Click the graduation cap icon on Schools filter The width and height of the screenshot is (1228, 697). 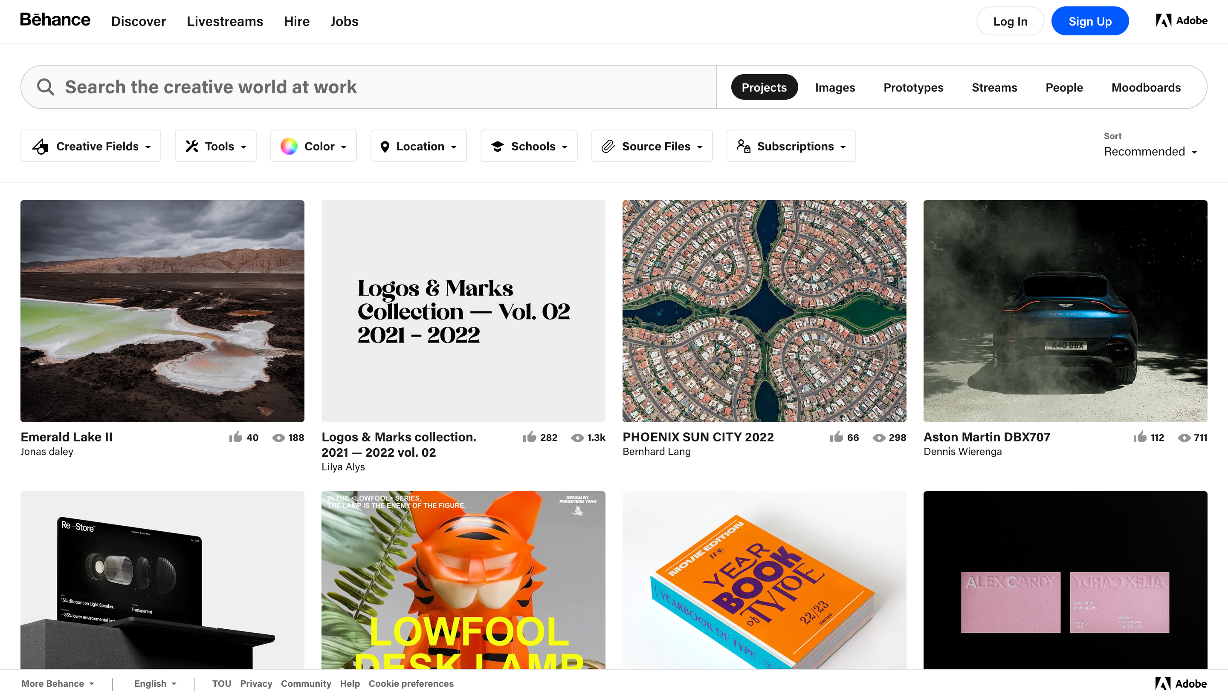(498, 146)
